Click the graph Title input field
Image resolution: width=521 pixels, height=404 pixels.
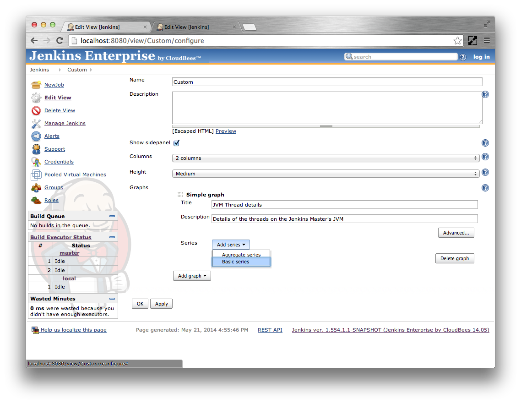(x=345, y=204)
